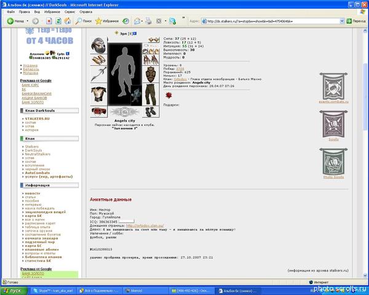The image size is (369, 295).
Task: Refresh the page via toolbar icon
Action: pos(58,21)
